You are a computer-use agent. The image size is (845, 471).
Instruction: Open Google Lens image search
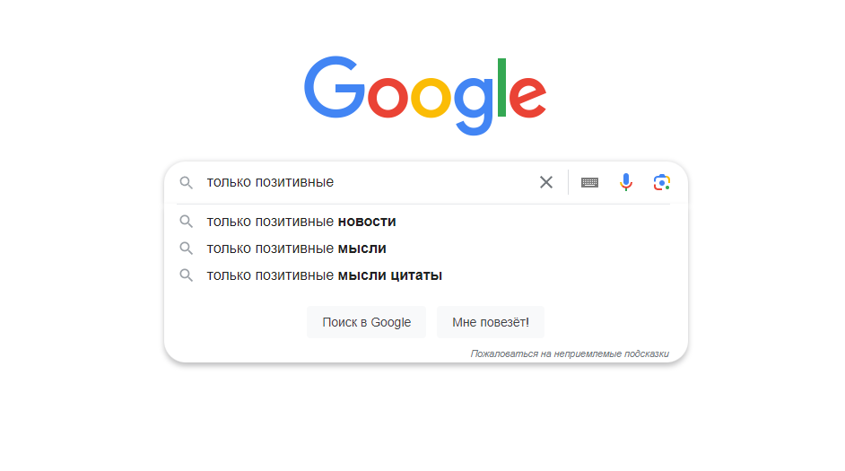(x=662, y=182)
